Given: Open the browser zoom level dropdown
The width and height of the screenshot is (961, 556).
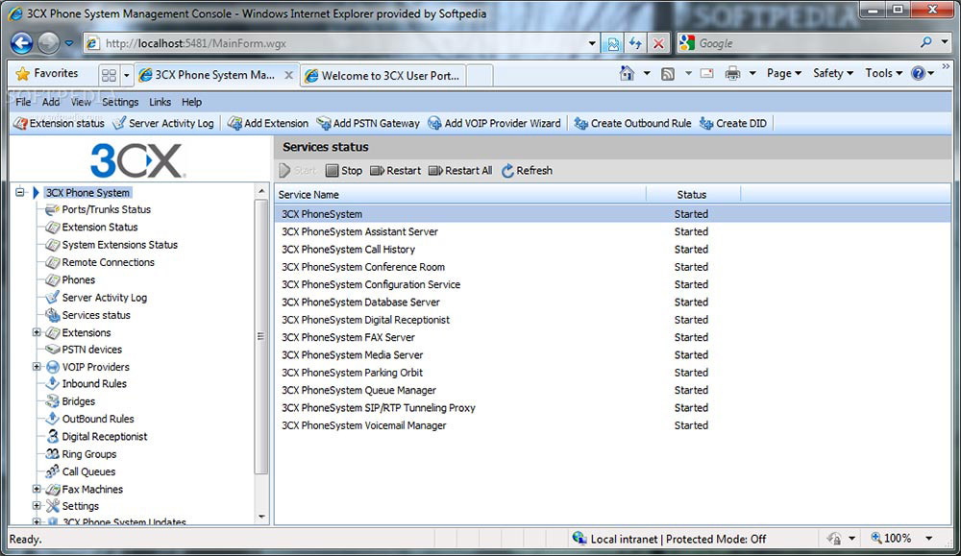Looking at the screenshot, I should tap(929, 539).
